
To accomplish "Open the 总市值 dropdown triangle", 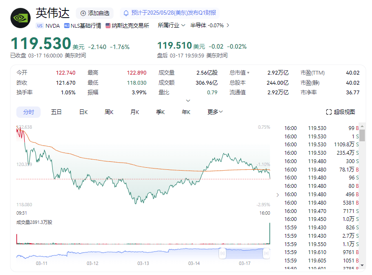I will 248,73.
